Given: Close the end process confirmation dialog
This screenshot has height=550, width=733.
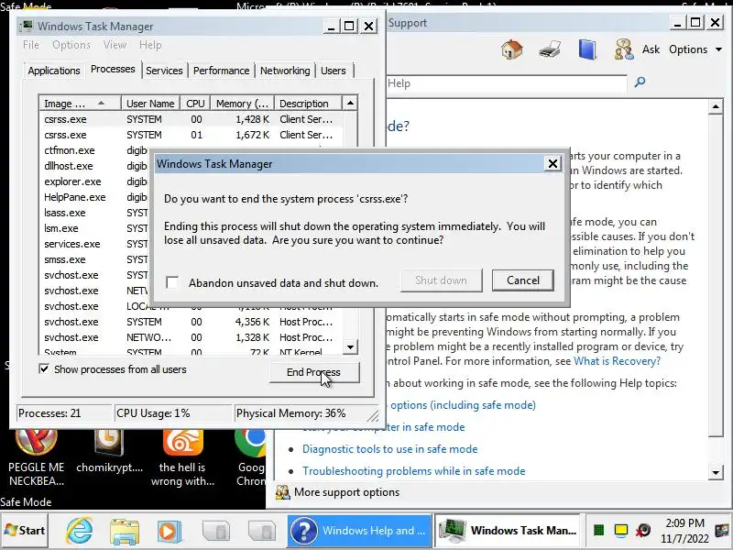Looking at the screenshot, I should (x=553, y=164).
